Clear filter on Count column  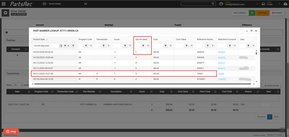(x=130, y=46)
